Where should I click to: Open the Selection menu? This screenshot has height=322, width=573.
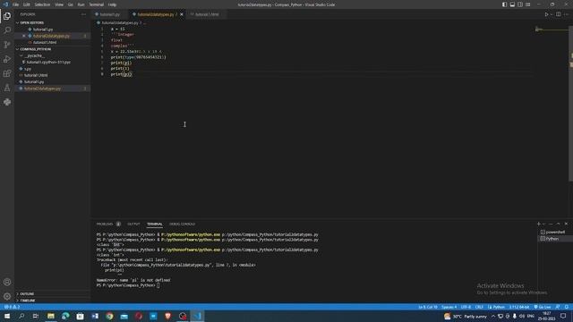point(42,4)
